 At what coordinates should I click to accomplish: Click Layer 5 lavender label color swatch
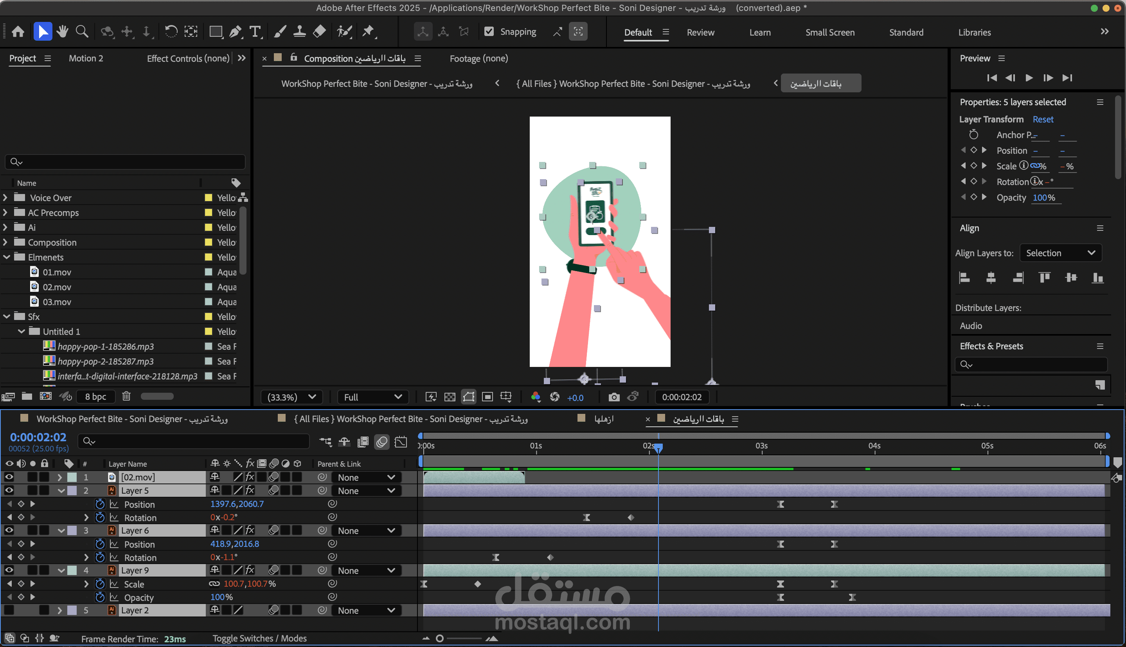(72, 491)
